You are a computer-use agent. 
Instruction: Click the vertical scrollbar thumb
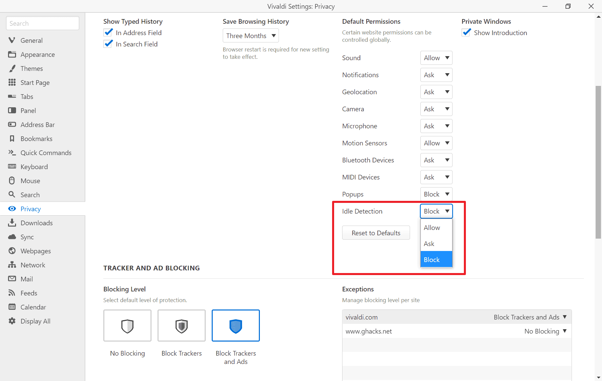click(598, 162)
